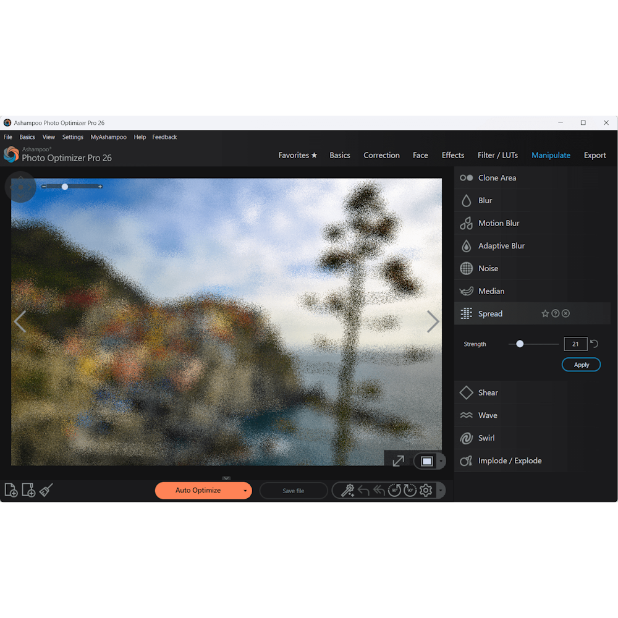Rotate the image 90 degrees left

tap(395, 490)
